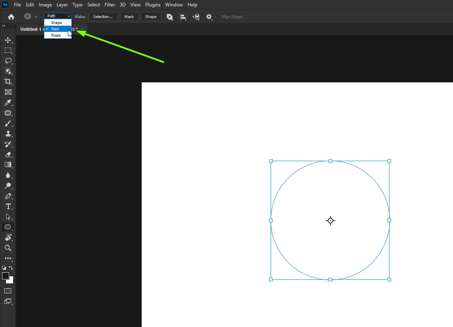Toggle the Align Edges checkbox
Viewport: 453px width, 327px height.
(218, 16)
